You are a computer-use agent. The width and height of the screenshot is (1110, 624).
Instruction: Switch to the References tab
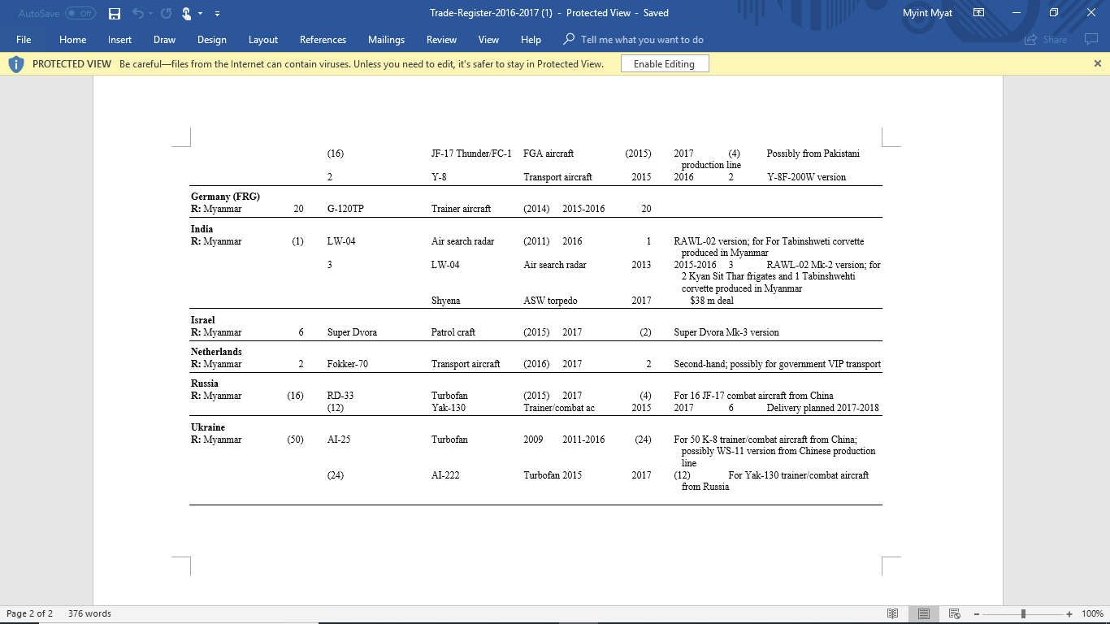point(323,39)
